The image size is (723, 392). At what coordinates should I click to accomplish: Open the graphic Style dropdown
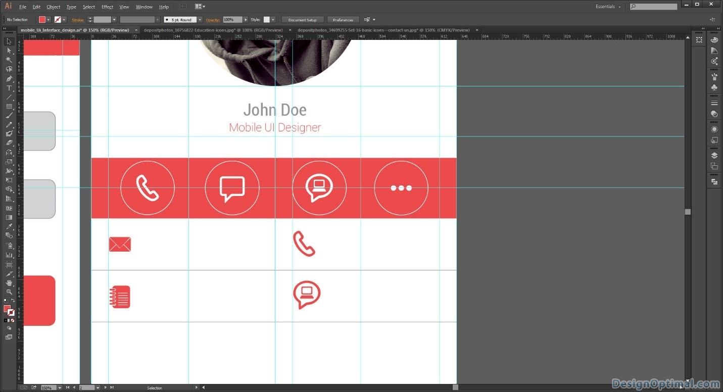pyautogui.click(x=273, y=20)
